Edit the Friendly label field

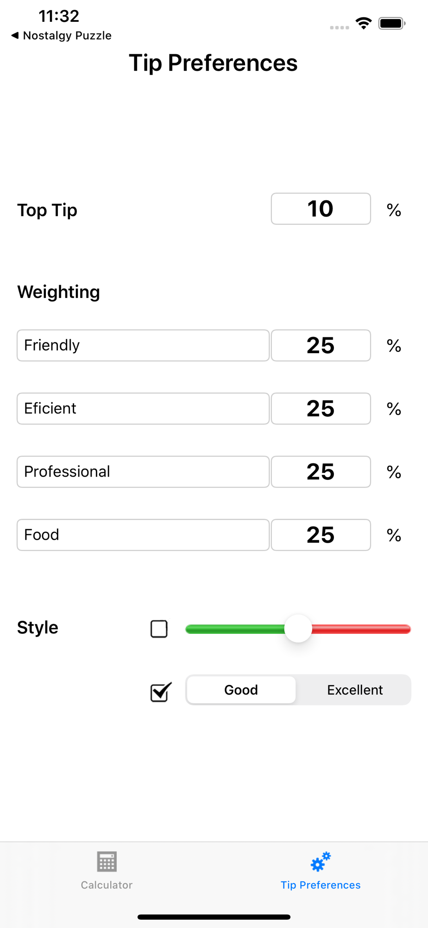143,345
